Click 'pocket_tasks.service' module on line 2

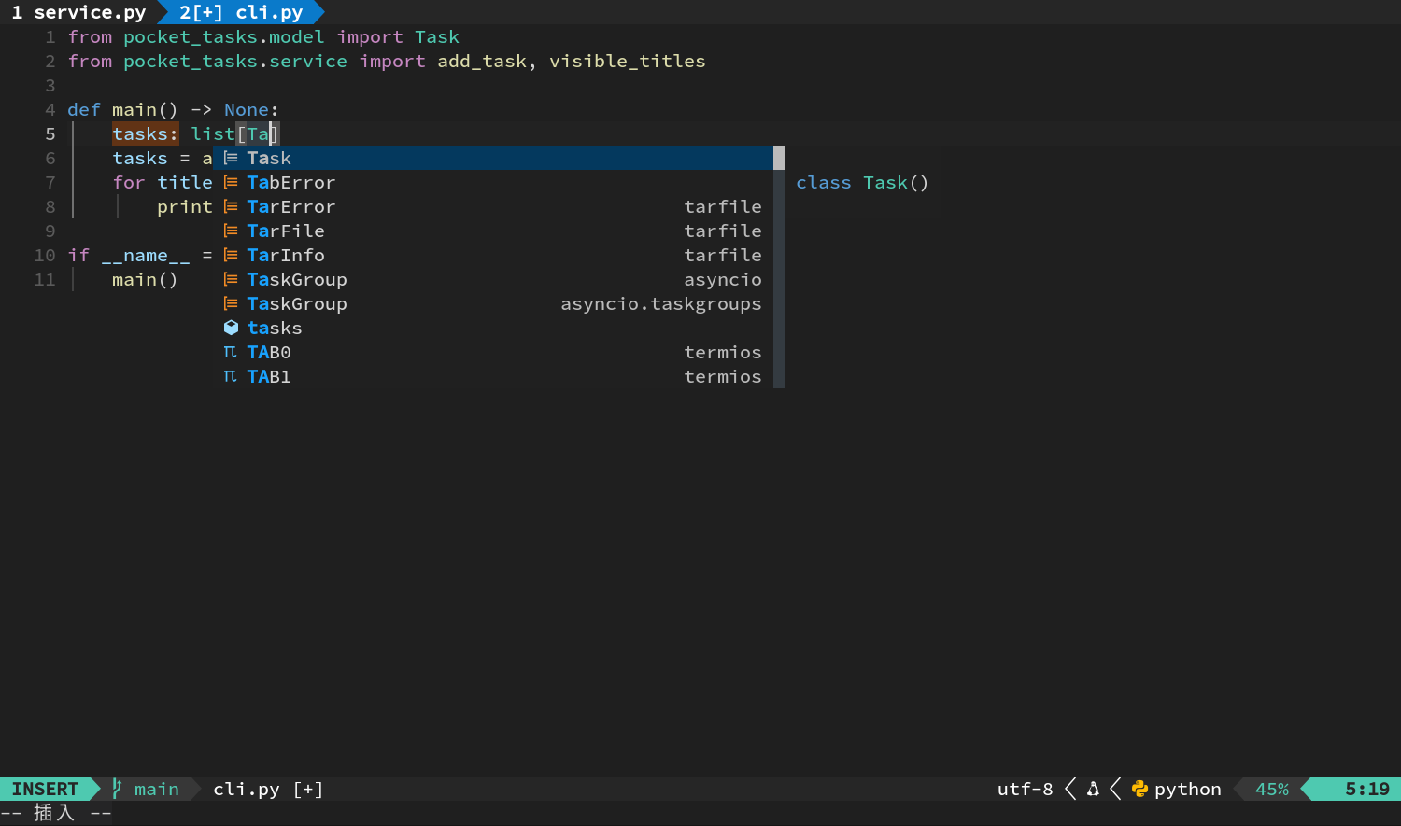[235, 62]
